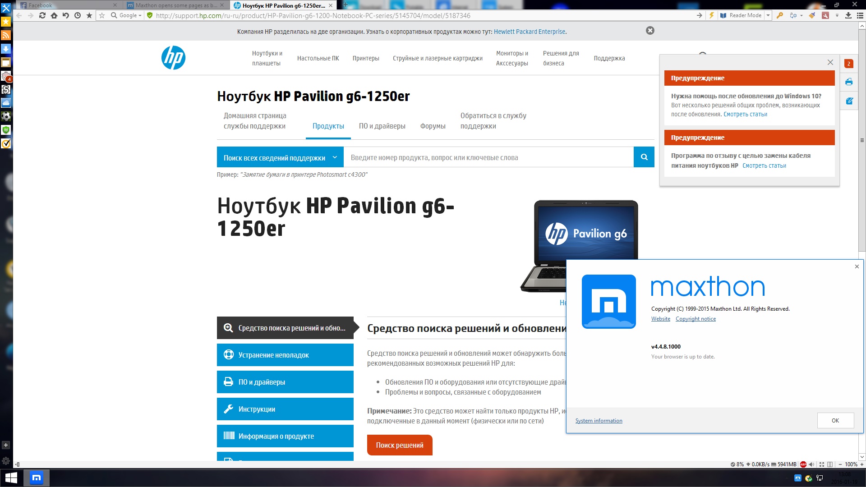866x487 pixels.
Task: Open the Поиск всех сведений поддержки dropdown
Action: pos(280,157)
